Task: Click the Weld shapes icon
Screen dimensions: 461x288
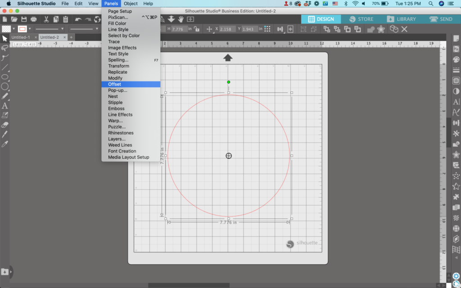Action: (371, 29)
